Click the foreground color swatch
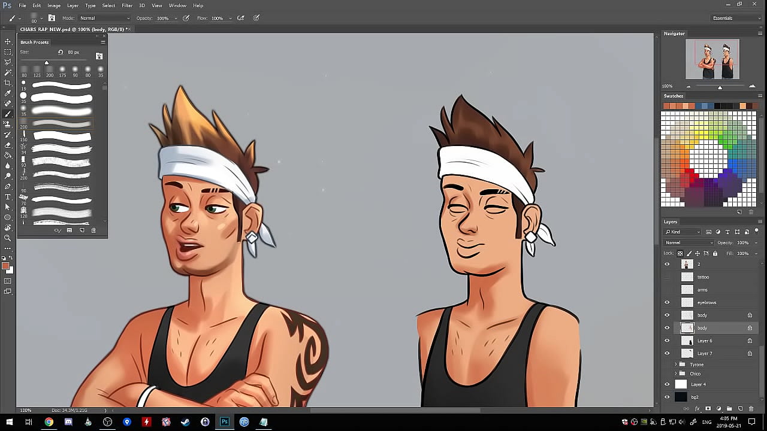The height and width of the screenshot is (431, 767). (x=5, y=266)
